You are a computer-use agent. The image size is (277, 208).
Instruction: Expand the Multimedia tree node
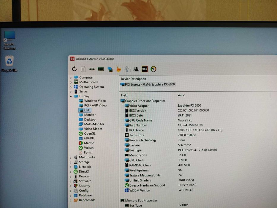click(x=71, y=157)
